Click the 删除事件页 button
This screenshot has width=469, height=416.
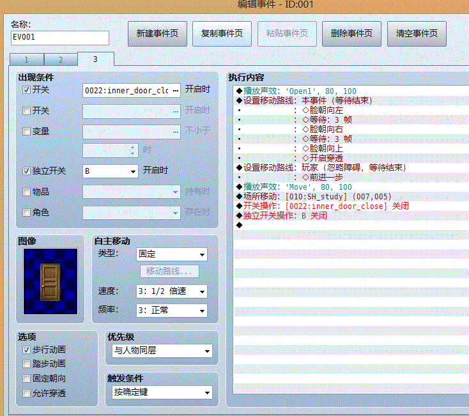(351, 33)
